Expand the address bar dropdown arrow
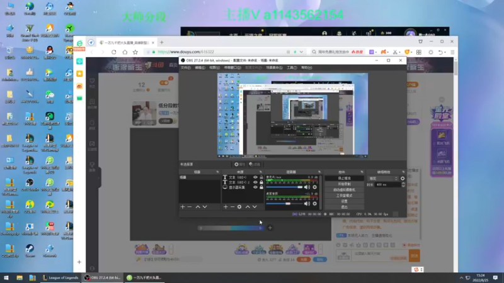504x283 pixels. [301, 52]
